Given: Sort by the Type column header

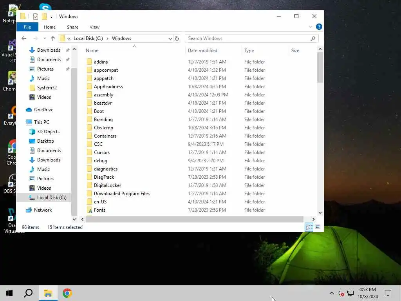Looking at the screenshot, I should [x=249, y=51].
